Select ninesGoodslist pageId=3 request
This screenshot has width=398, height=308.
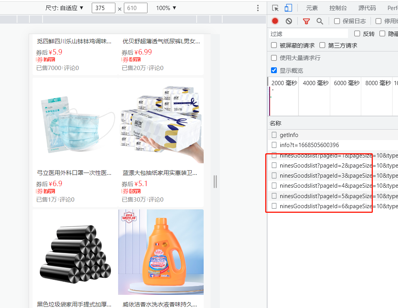(x=333, y=176)
